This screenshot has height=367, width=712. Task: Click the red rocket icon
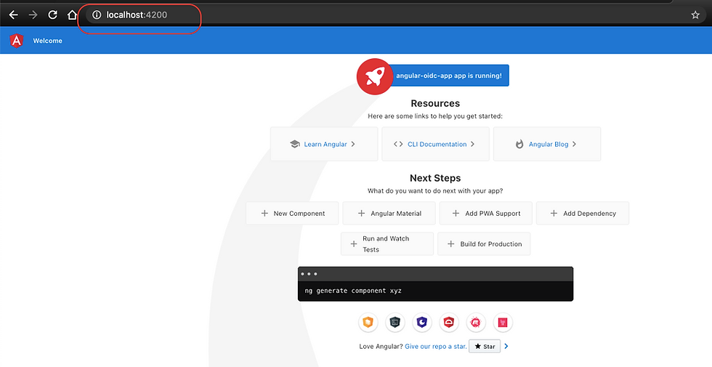[375, 76]
